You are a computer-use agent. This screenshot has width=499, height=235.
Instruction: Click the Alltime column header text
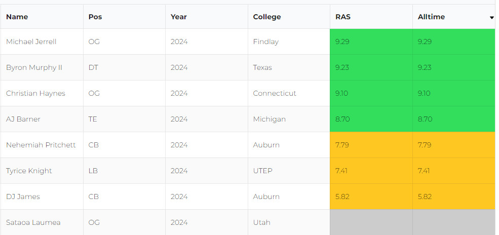click(x=431, y=17)
